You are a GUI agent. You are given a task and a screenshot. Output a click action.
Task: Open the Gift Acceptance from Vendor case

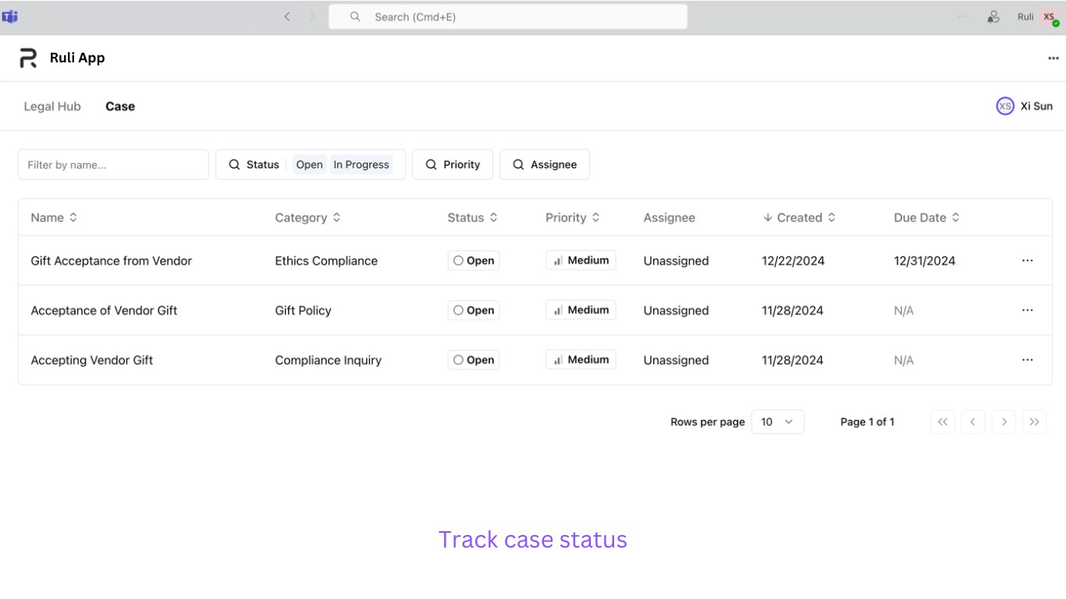[112, 261]
